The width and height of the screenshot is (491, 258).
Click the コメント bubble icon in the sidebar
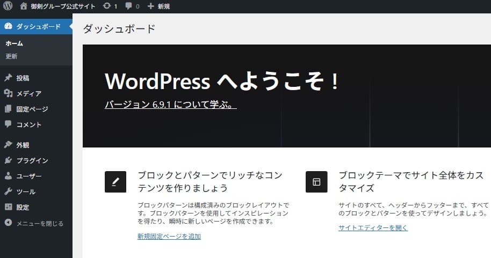click(x=8, y=124)
